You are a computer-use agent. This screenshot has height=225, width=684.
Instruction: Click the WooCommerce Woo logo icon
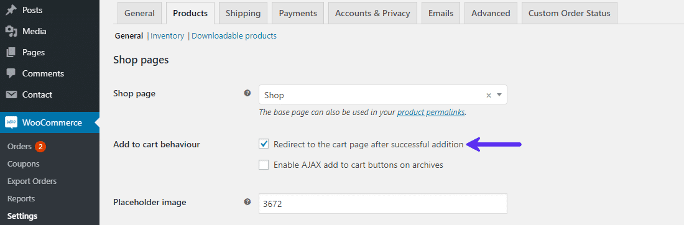[11, 122]
